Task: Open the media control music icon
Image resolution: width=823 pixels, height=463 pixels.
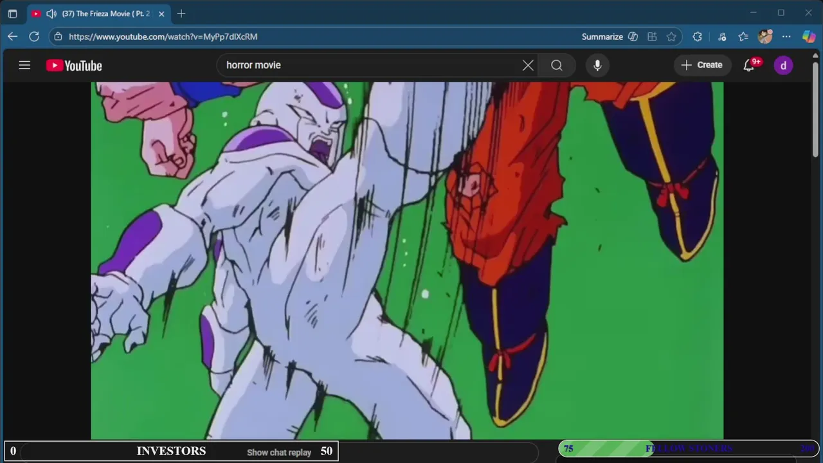Action: [722, 37]
